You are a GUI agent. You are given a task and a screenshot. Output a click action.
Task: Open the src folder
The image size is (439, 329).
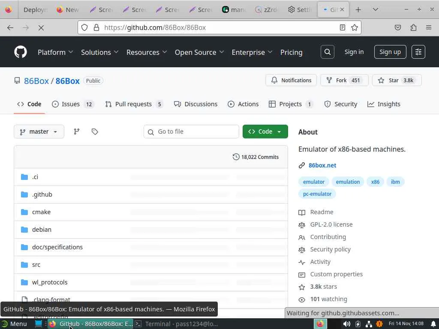(36, 265)
